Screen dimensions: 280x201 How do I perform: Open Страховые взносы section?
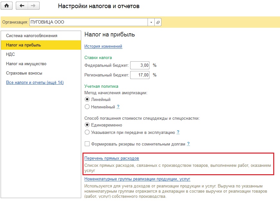(41, 73)
